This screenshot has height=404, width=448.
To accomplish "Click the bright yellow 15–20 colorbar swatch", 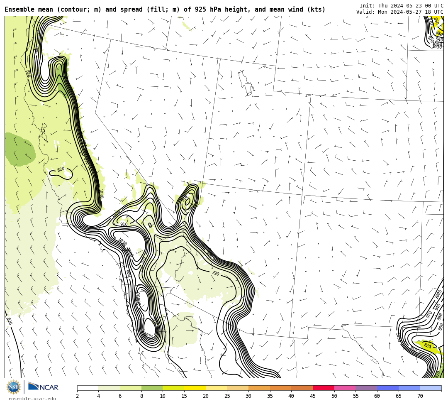I will point(195,388).
